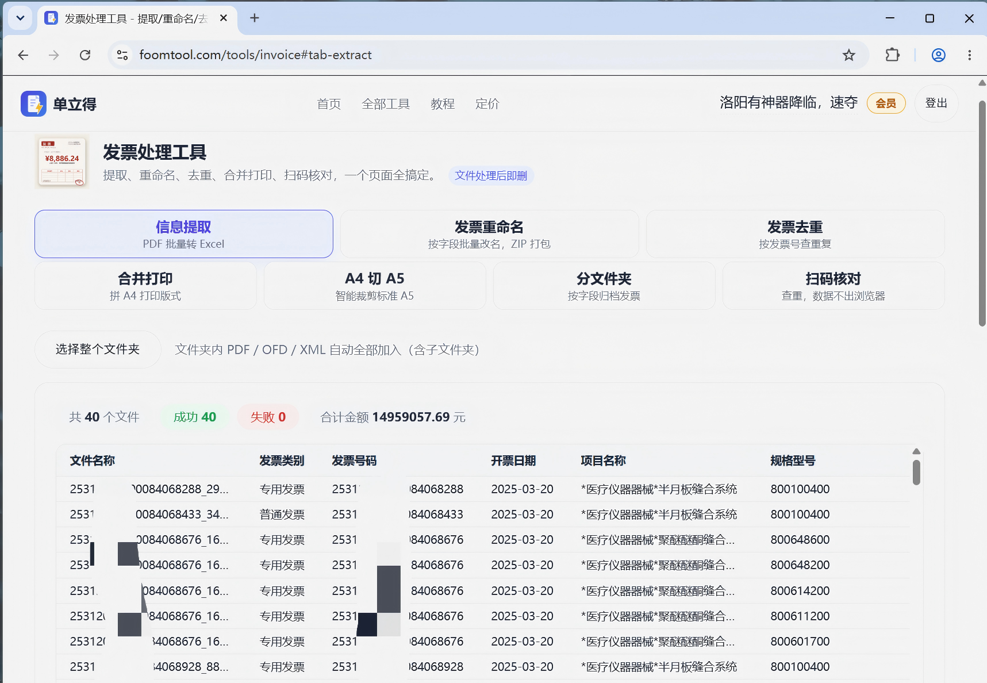Click the 登出 button
This screenshot has height=683, width=987.
coord(936,103)
